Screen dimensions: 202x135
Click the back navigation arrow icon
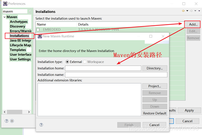[x=183, y=11]
